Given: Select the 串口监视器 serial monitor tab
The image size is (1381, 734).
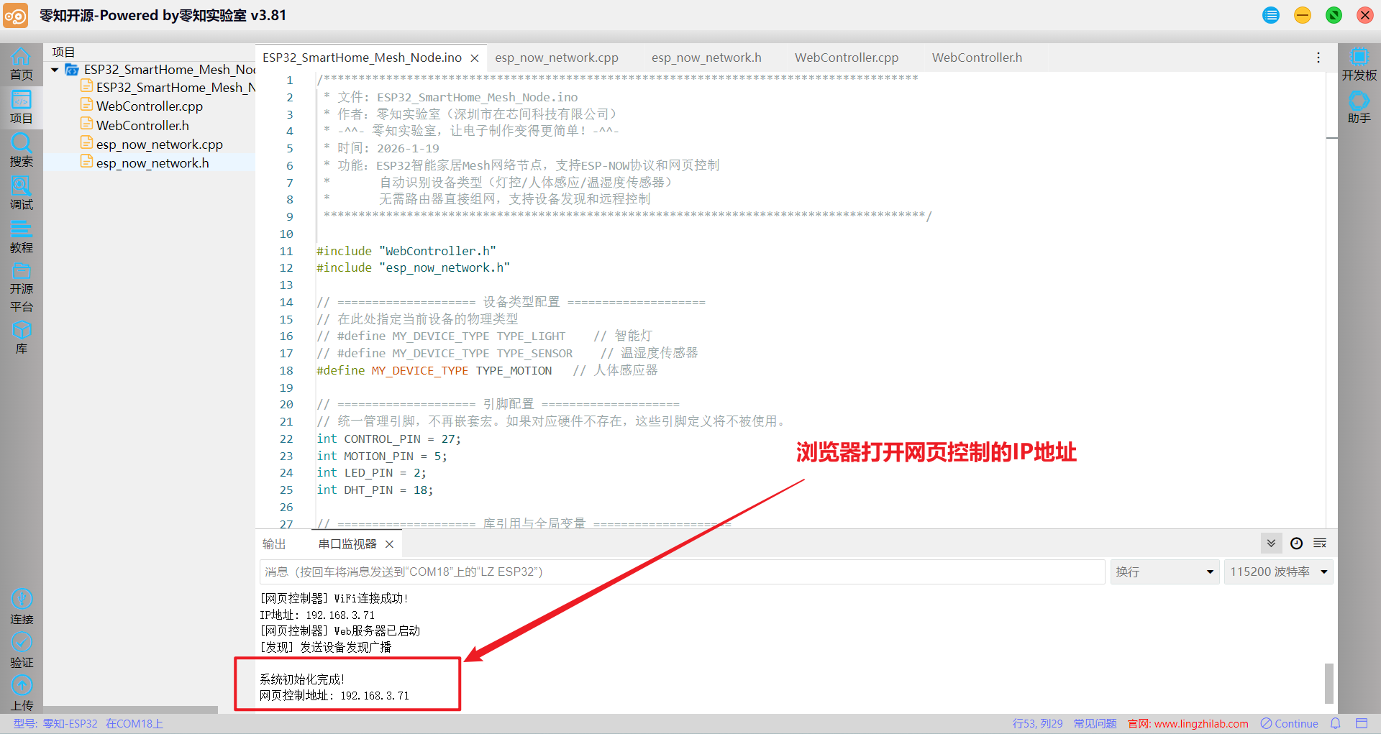Looking at the screenshot, I should pyautogui.click(x=347, y=544).
